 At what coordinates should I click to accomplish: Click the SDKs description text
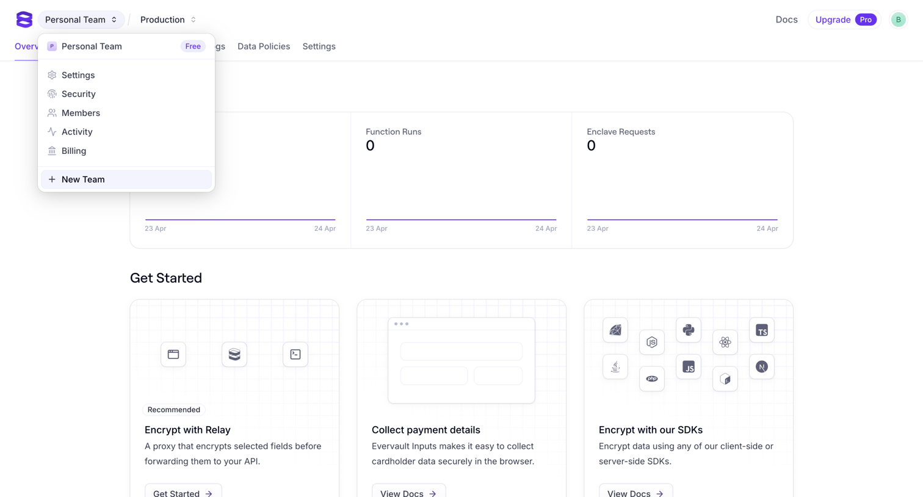[x=686, y=454]
